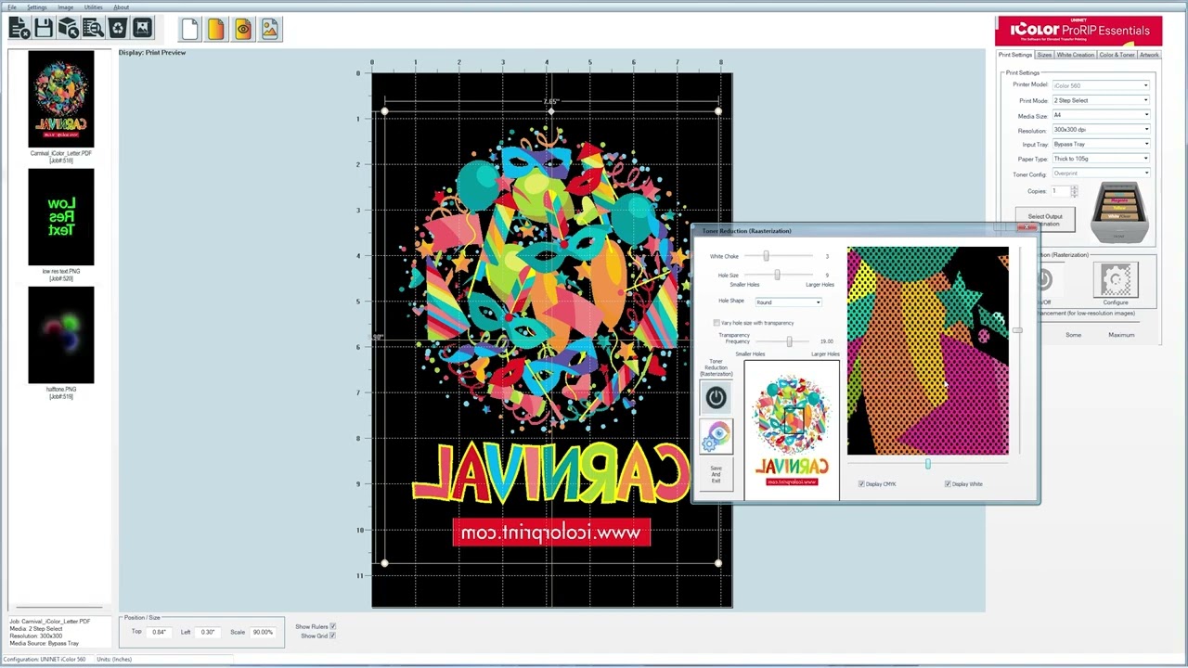Open the Utilities menu
Screen dimensions: 1188x668
[94, 7]
